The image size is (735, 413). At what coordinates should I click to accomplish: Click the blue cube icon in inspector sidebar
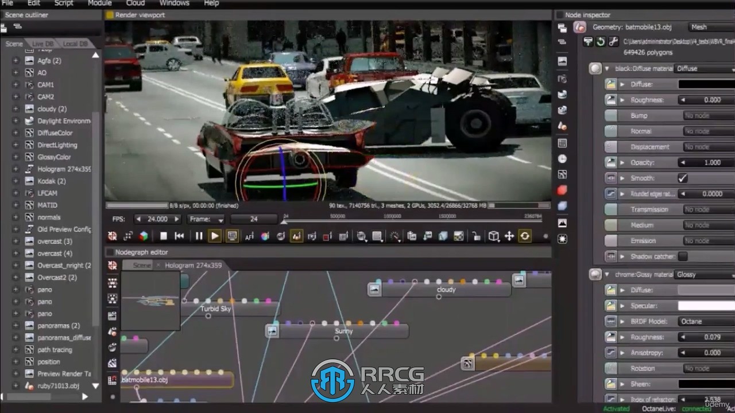tap(562, 206)
